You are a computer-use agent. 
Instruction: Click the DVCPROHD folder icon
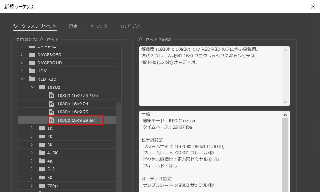point(32,63)
